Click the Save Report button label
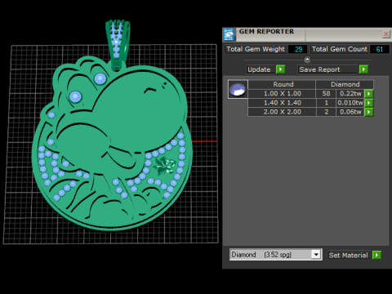The image size is (392, 294). (x=319, y=69)
